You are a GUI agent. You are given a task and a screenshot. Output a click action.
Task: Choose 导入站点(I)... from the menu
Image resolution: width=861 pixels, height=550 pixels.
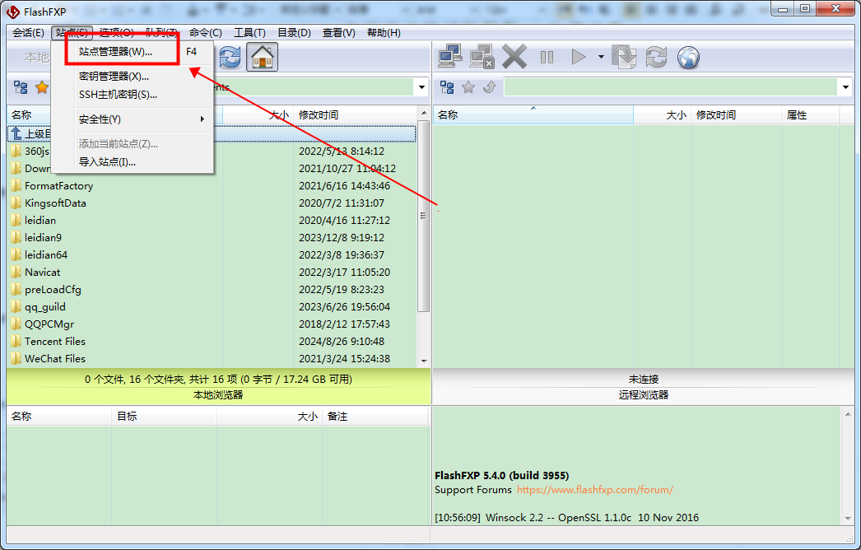107,161
